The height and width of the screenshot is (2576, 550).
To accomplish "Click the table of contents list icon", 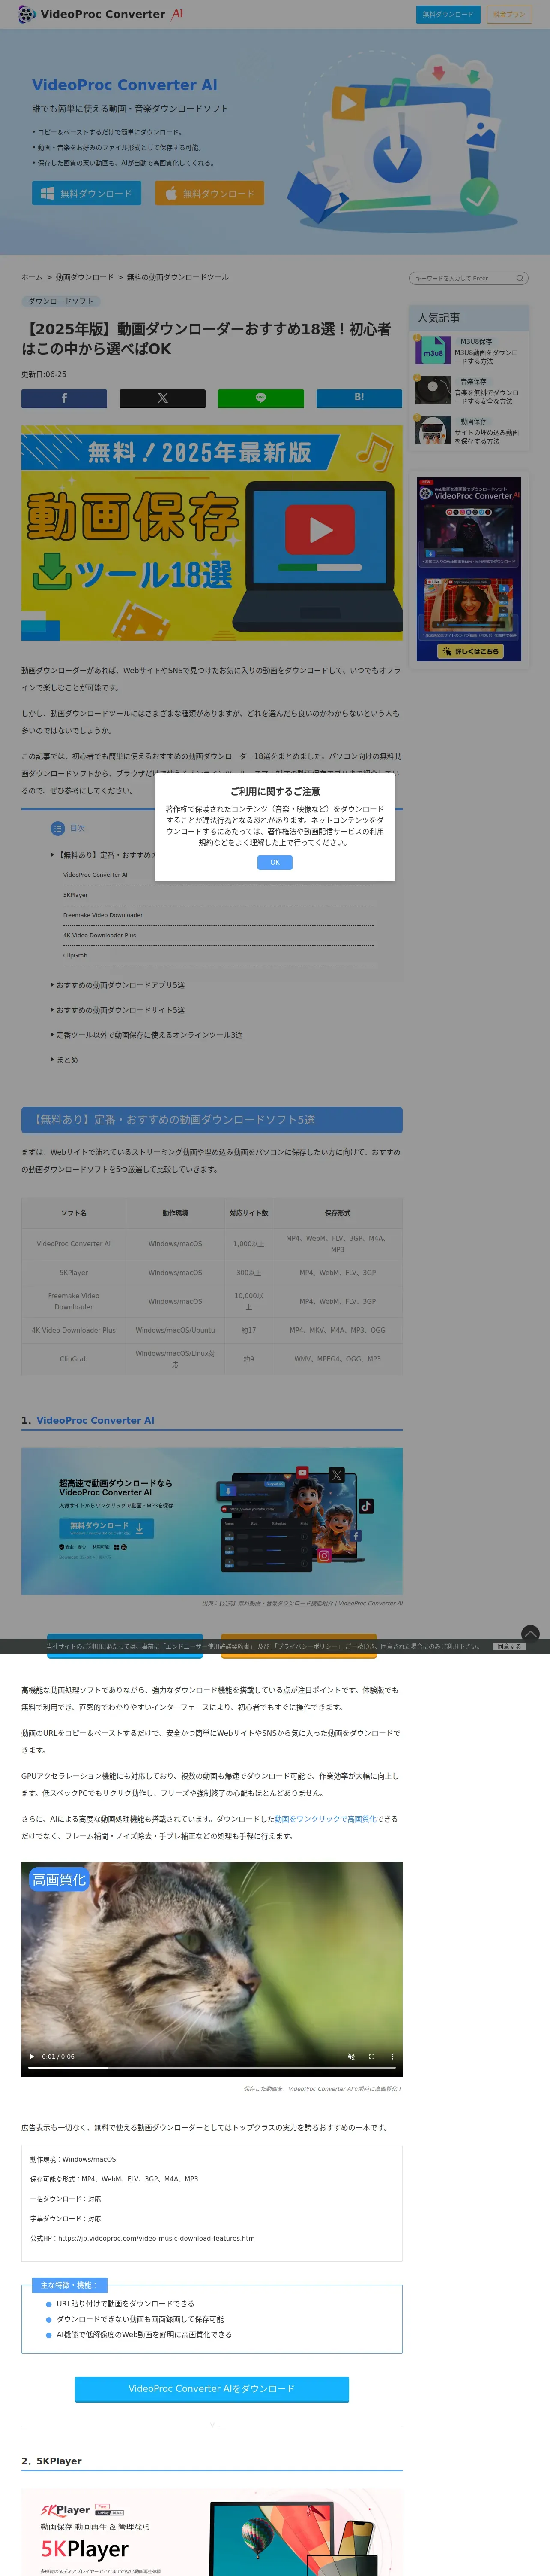I will pyautogui.click(x=58, y=828).
